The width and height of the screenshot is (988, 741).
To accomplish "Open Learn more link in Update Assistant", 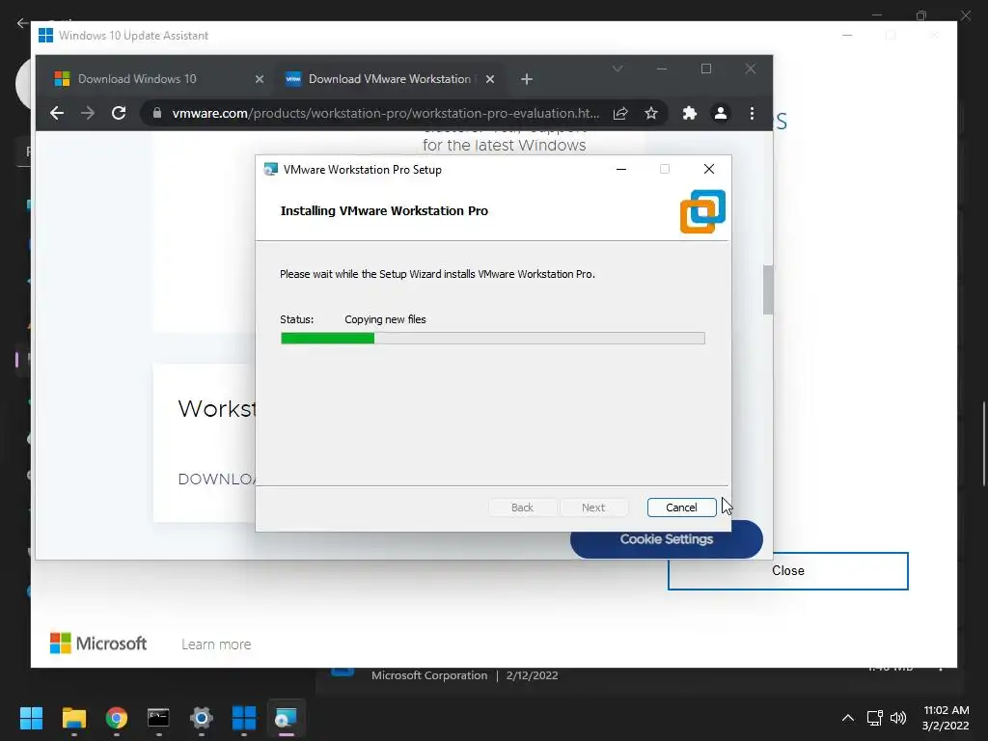I will click(x=216, y=645).
